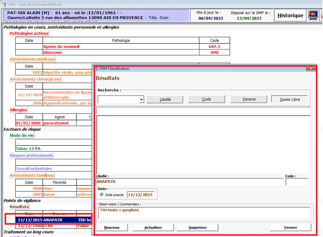Delete the entry with Supprimer

[197, 227]
